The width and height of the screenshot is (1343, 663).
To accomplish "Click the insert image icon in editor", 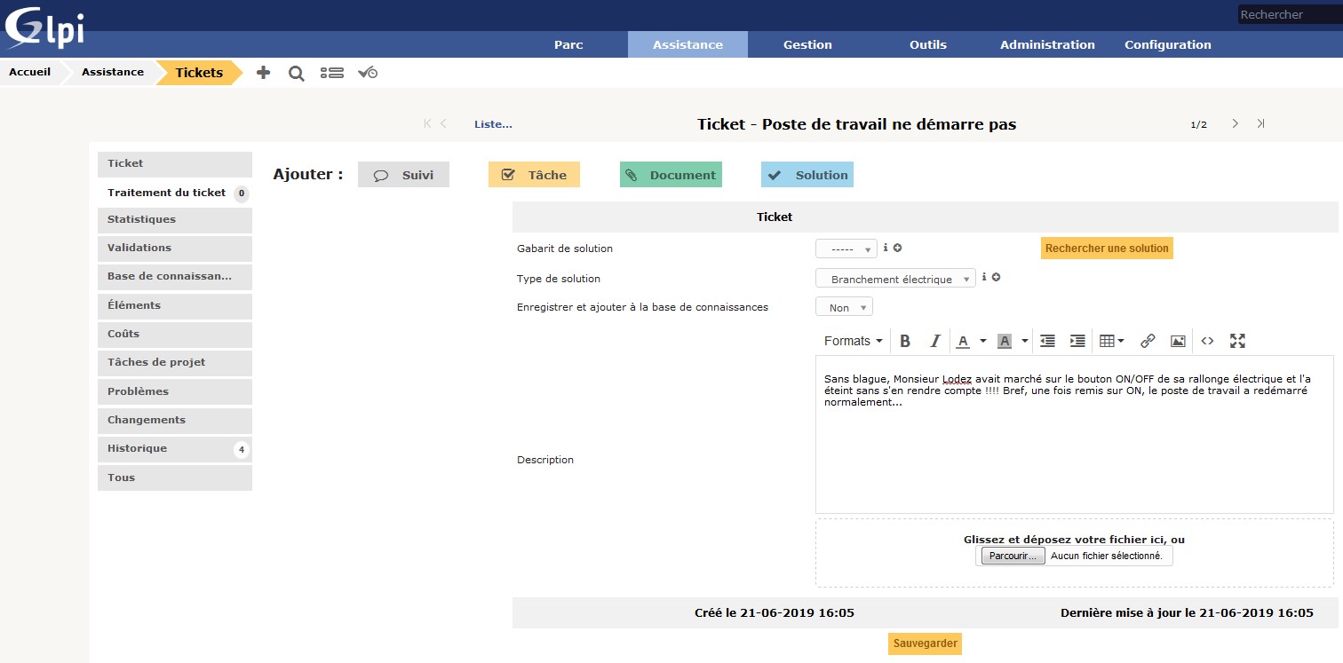I will pyautogui.click(x=1178, y=341).
